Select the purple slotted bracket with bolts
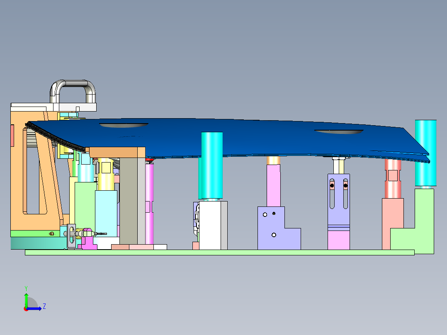This screenshot has height=335, width=447. pyautogui.click(x=339, y=199)
